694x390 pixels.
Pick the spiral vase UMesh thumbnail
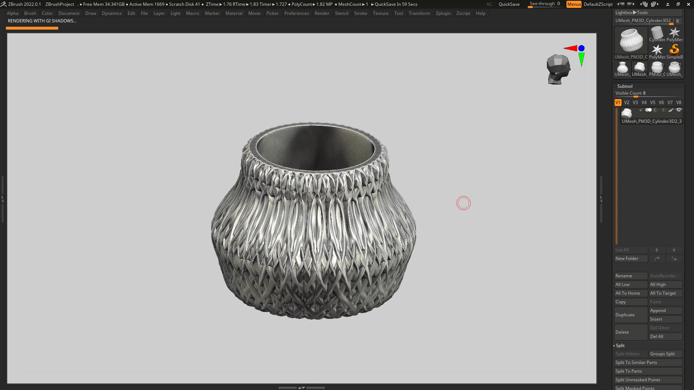tap(622, 69)
